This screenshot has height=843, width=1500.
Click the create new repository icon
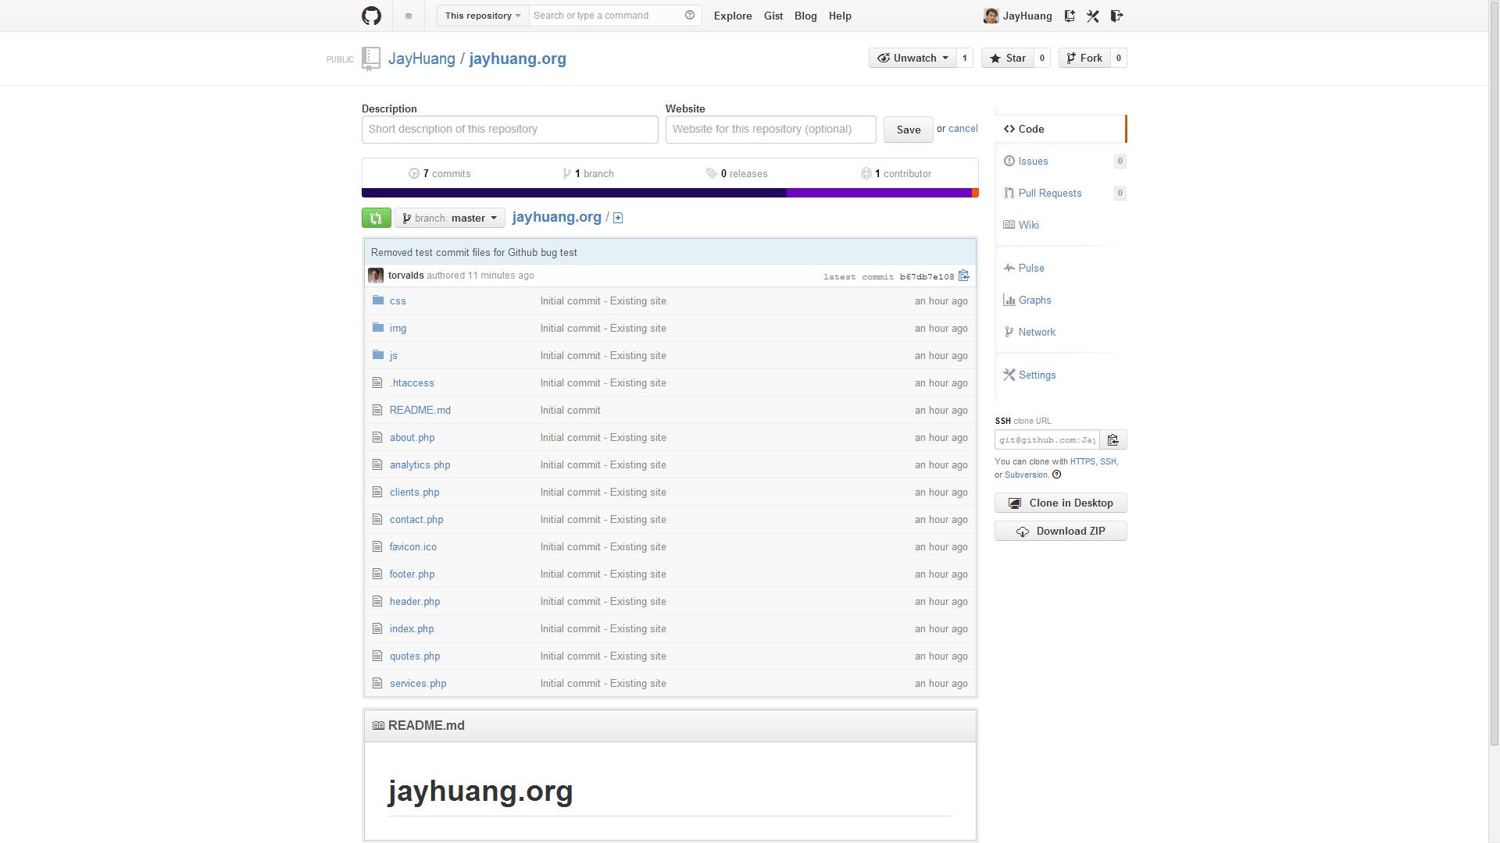point(1070,16)
